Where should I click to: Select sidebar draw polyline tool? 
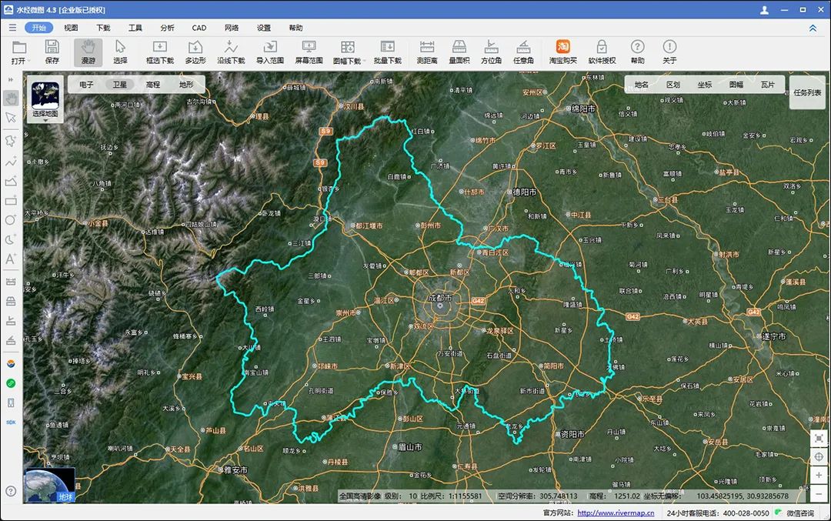pos(11,161)
